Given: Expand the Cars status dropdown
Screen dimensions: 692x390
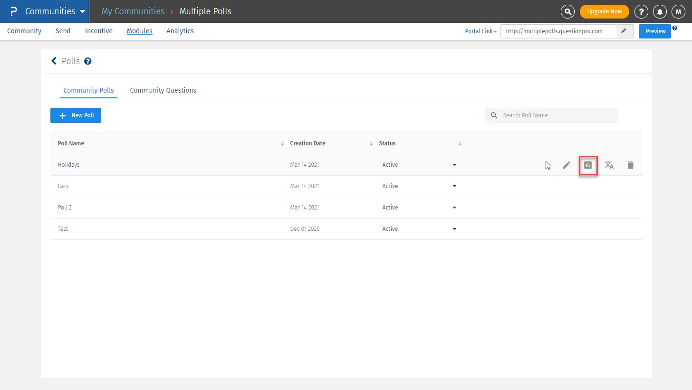Looking at the screenshot, I should click(454, 186).
